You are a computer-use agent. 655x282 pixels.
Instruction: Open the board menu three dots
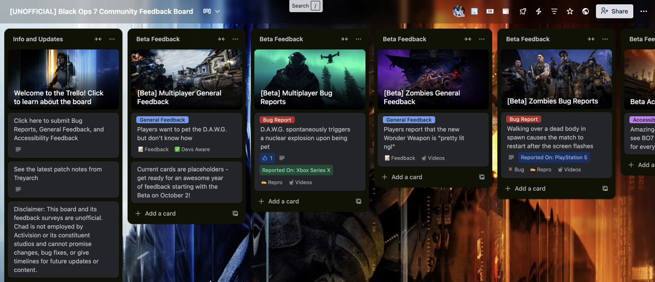[644, 11]
